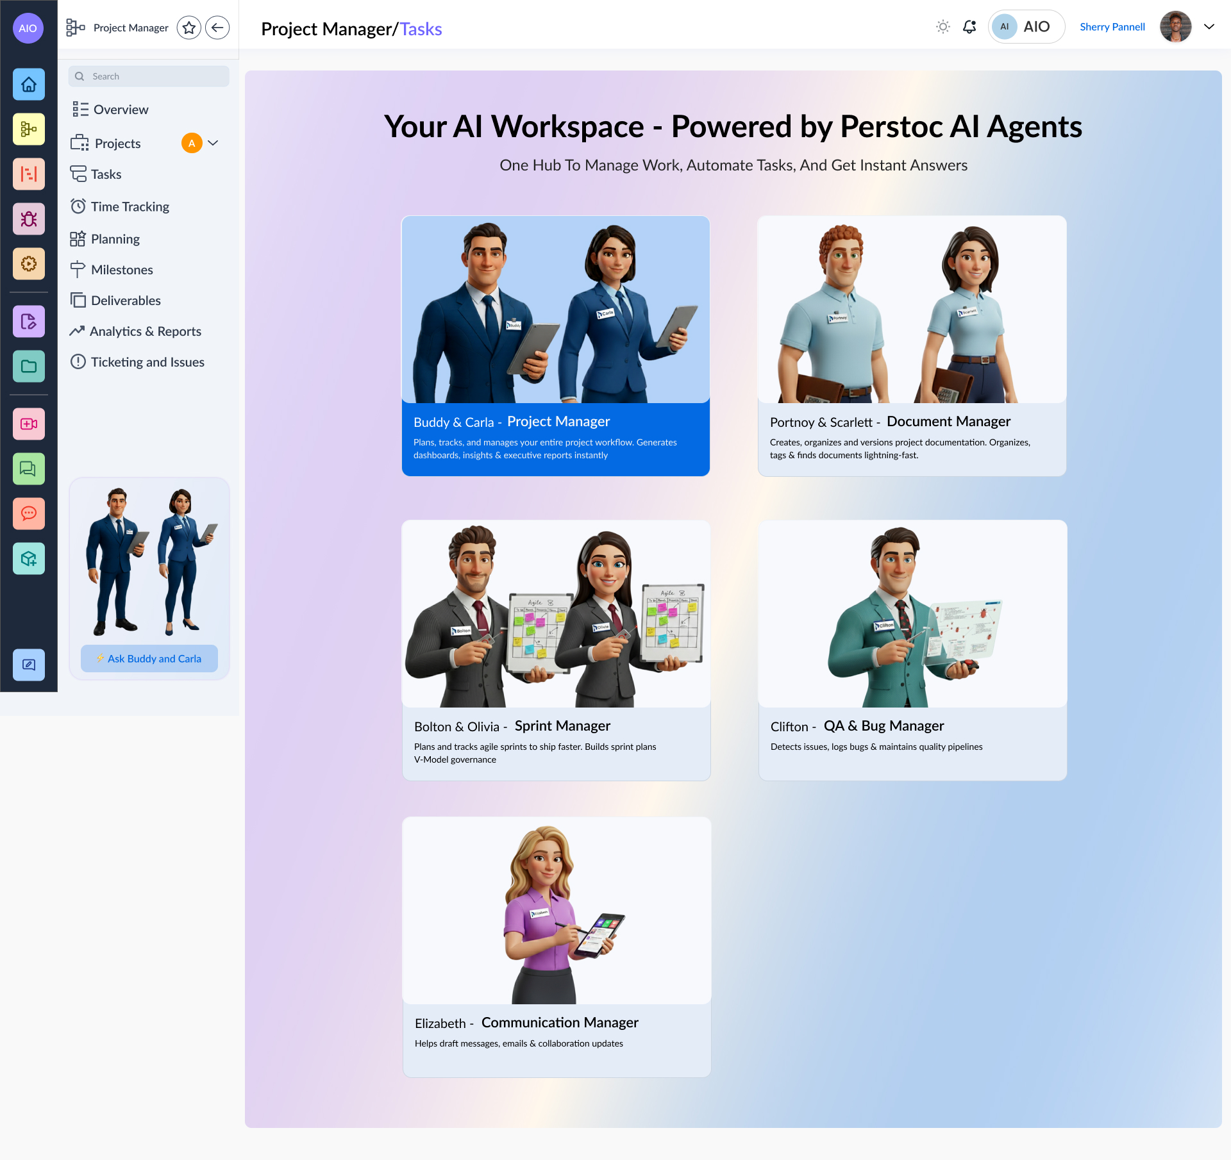
Task: Go to Time Tracking in sidebar
Action: [x=130, y=206]
